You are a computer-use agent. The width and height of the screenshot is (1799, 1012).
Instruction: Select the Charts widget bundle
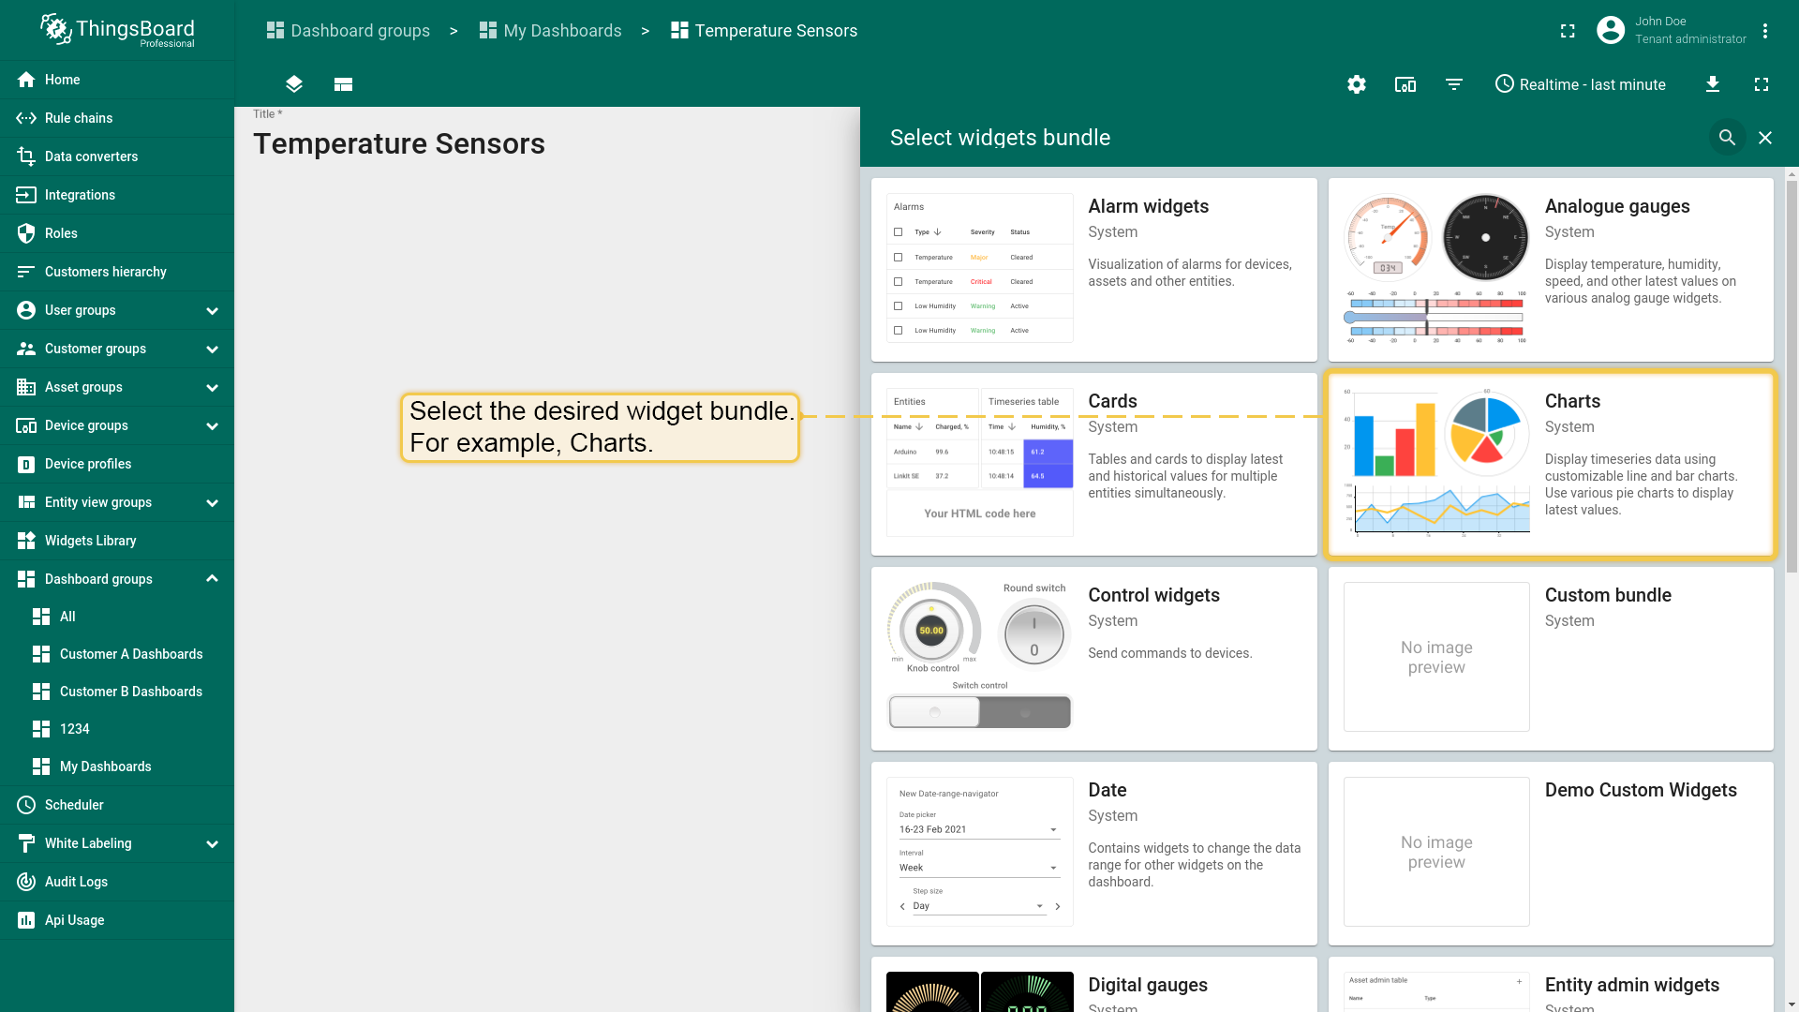[x=1551, y=465]
